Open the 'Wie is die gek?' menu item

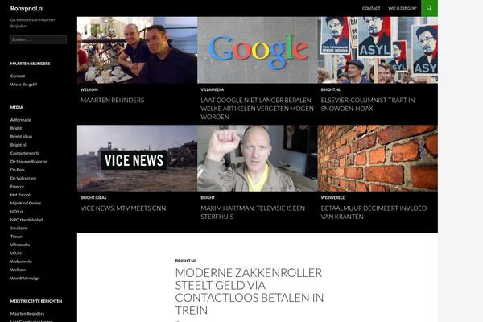pos(402,8)
